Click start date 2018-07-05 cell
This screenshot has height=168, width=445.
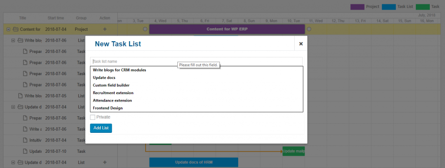56,96
